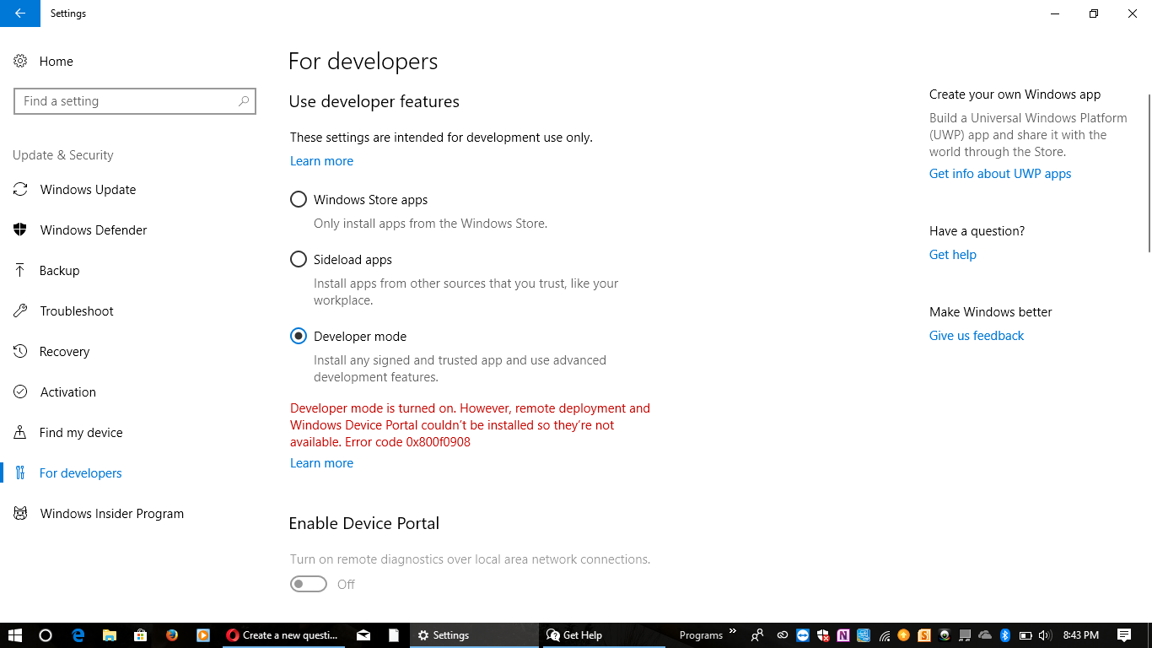Viewport: 1152px width, 648px height.
Task: Click the OneNote tray icon
Action: click(843, 635)
